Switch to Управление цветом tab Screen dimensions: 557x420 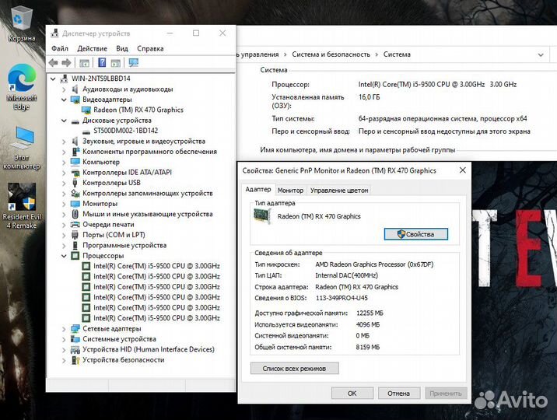pos(339,191)
